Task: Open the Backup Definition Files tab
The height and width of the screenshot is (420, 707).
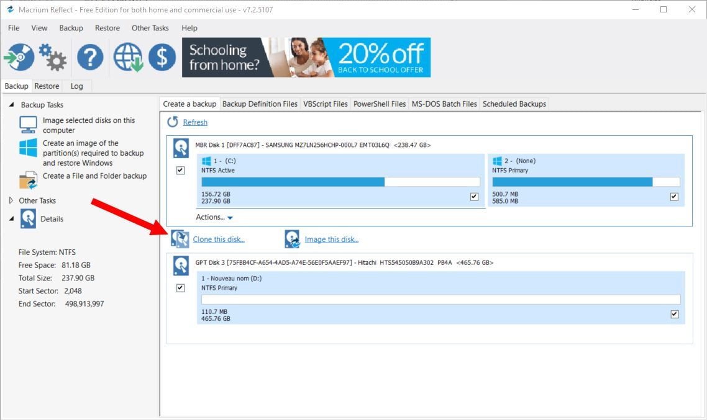Action: [260, 104]
